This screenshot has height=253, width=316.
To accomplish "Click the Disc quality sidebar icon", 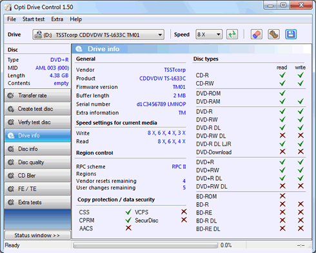I will point(11,162).
